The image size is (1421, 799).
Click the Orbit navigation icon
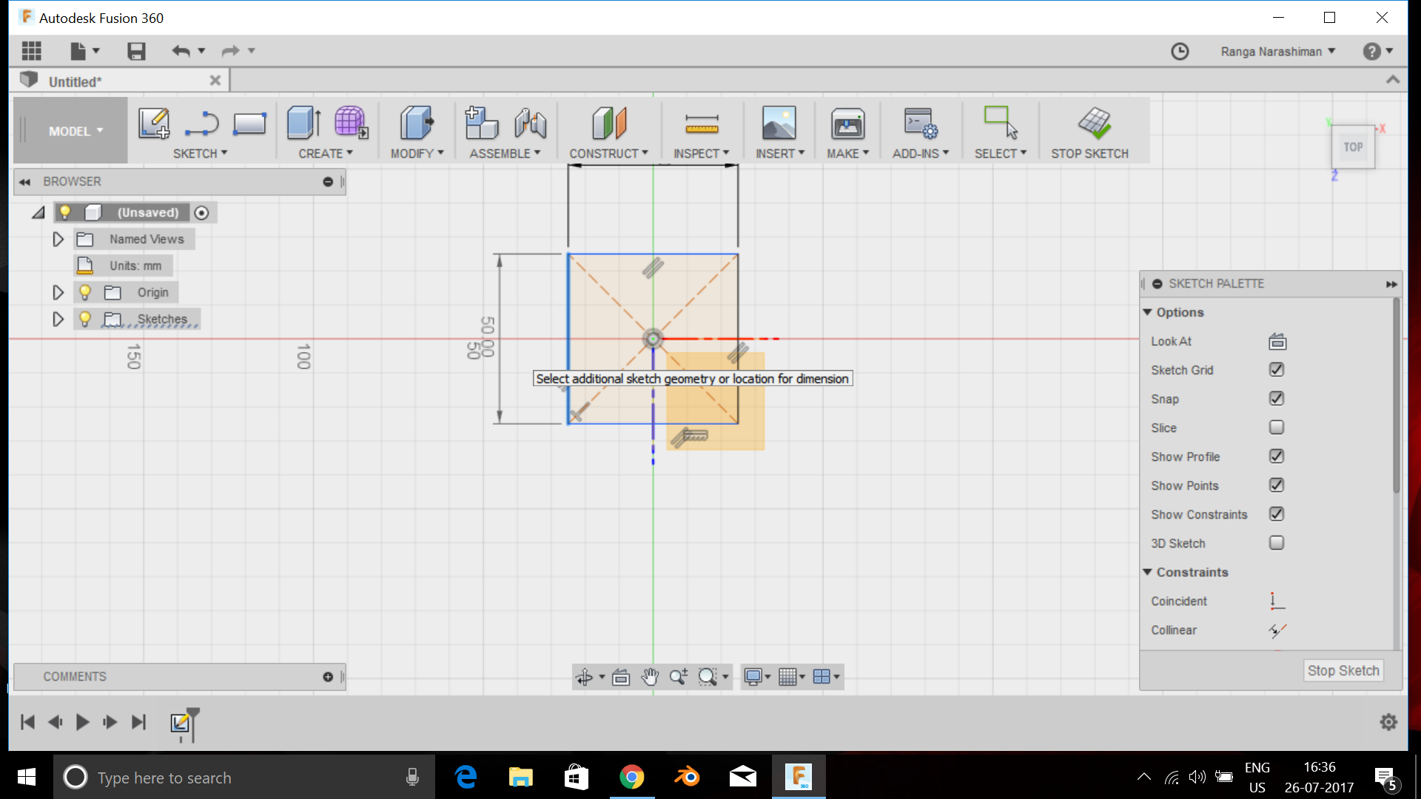click(584, 676)
